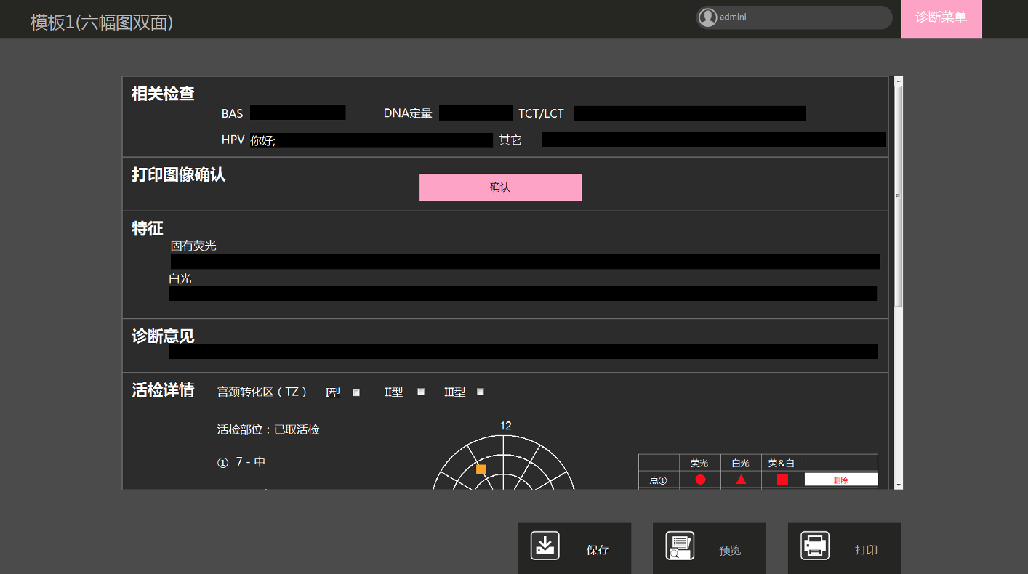Click the 荧&白 column header in the table
The width and height of the screenshot is (1028, 574).
(782, 463)
